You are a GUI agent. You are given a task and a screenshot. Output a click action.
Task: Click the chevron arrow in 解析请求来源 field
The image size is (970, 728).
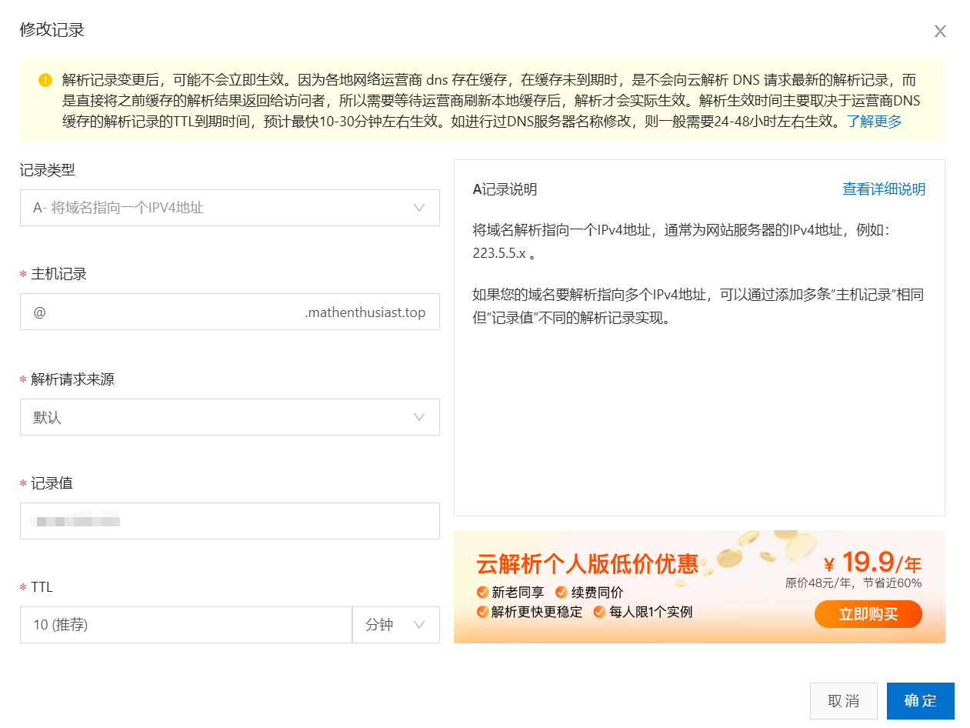click(x=419, y=417)
